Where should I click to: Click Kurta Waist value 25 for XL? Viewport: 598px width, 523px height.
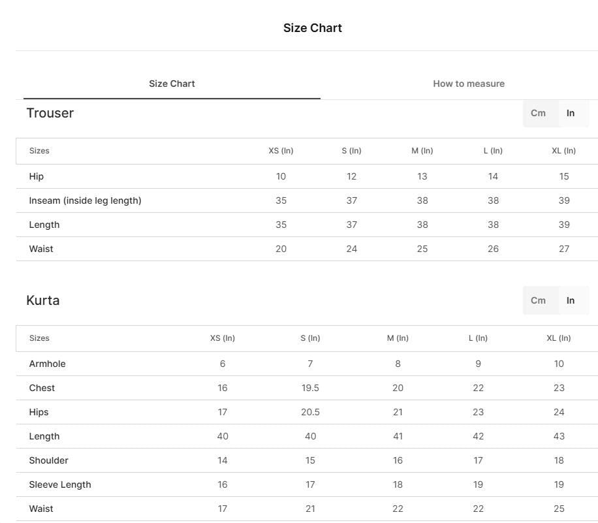(x=559, y=509)
